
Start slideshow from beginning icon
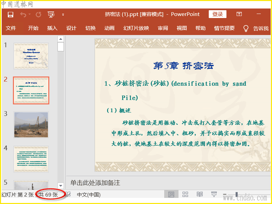tap(51, 15)
